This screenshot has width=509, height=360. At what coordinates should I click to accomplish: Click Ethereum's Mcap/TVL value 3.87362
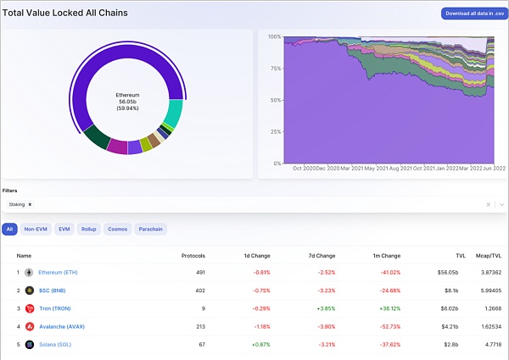tap(491, 273)
